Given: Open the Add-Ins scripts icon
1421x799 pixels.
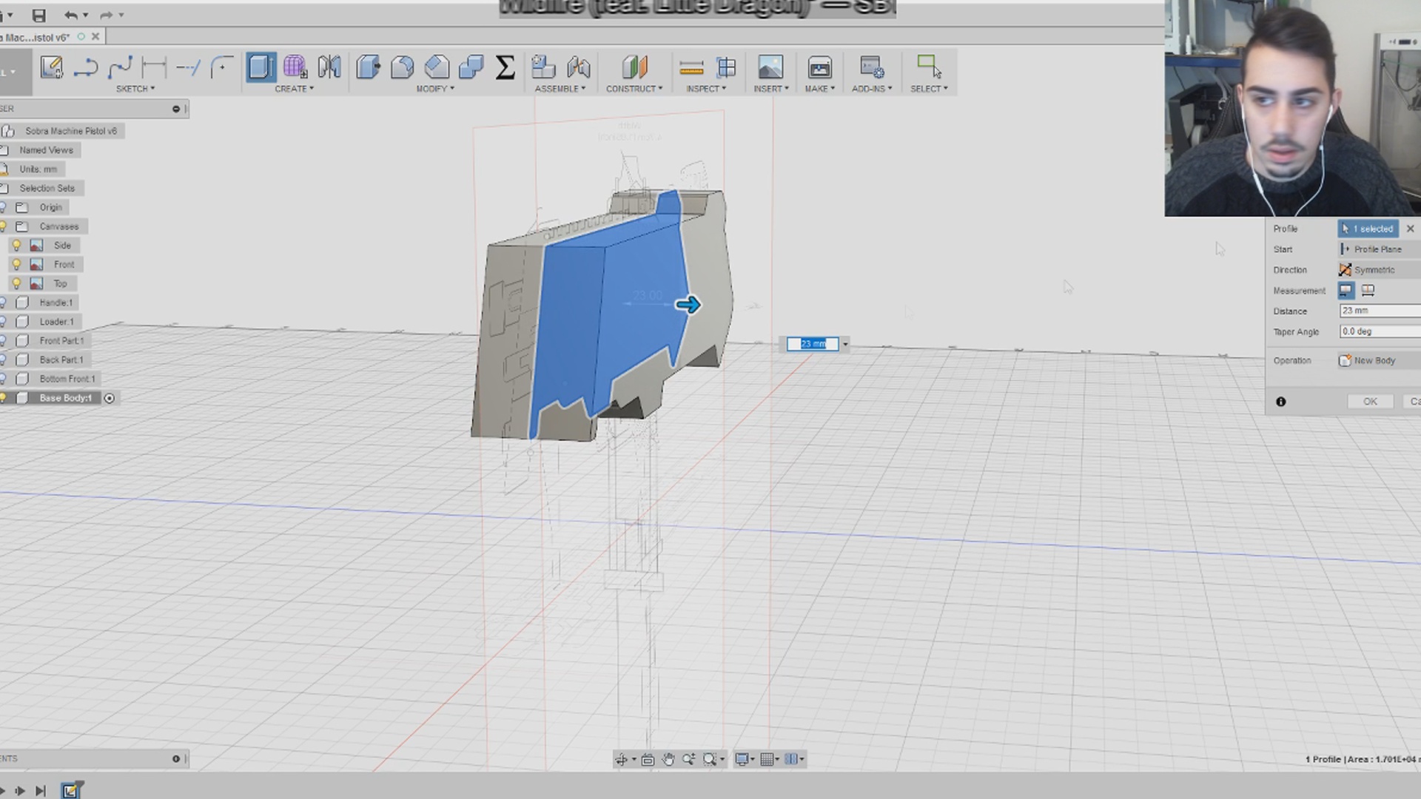Looking at the screenshot, I should click(872, 67).
